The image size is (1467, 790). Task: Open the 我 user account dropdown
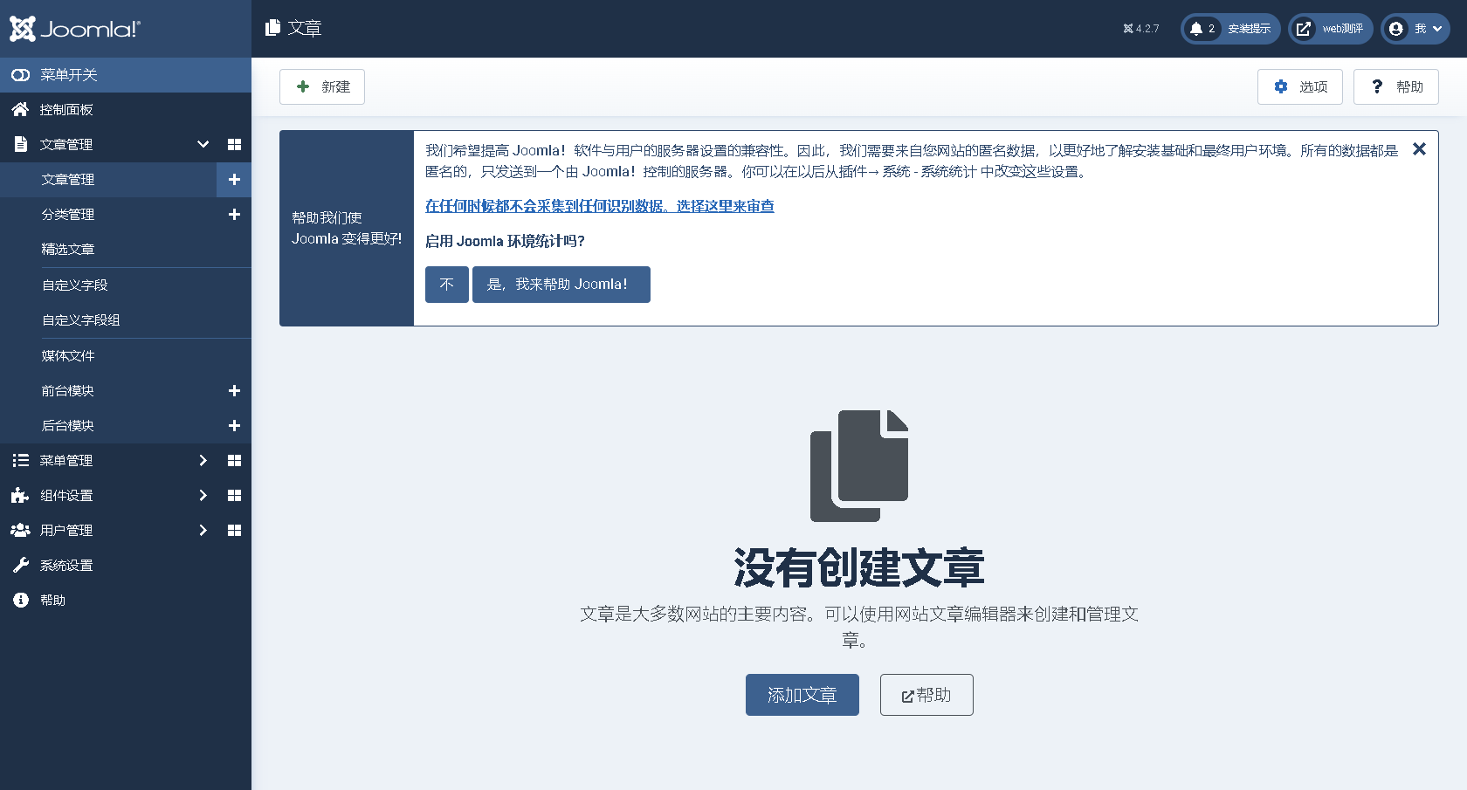[1415, 29]
